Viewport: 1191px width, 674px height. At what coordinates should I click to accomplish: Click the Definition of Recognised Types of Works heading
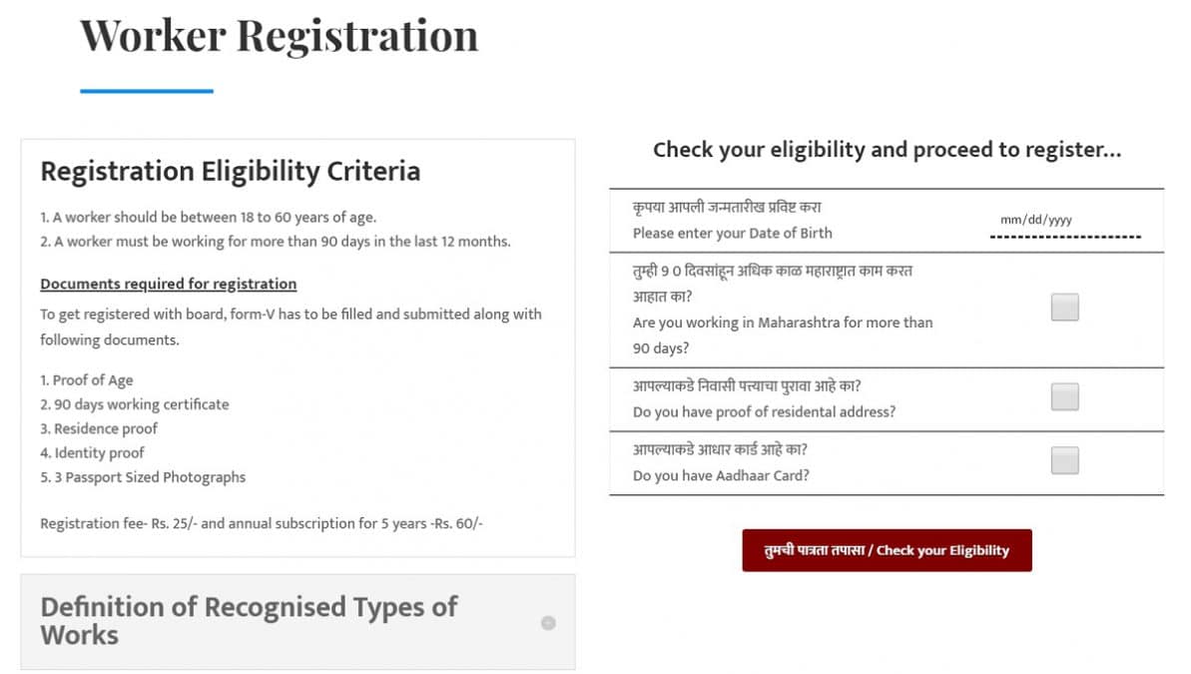pos(248,621)
